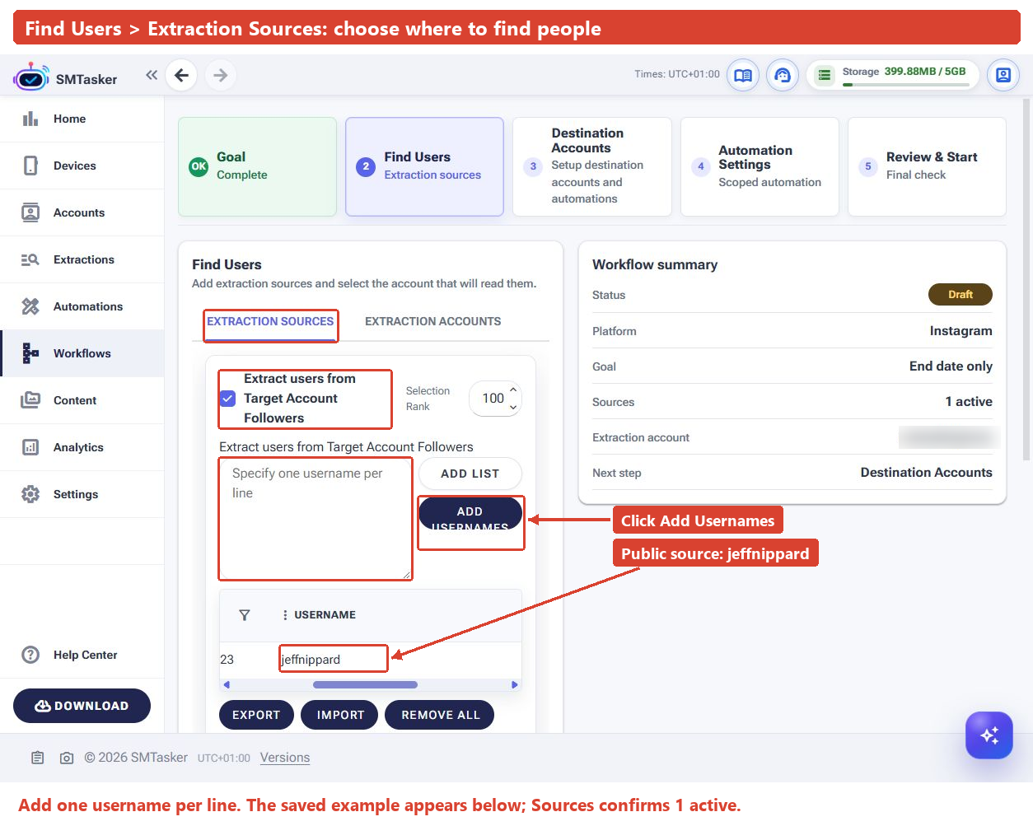Click the Content image folder icon
Screen dimensions: 1033x840
coord(30,400)
